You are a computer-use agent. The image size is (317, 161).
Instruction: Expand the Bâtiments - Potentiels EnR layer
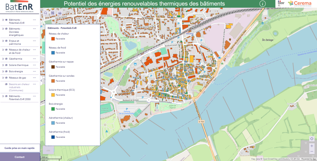click(x=3, y=20)
